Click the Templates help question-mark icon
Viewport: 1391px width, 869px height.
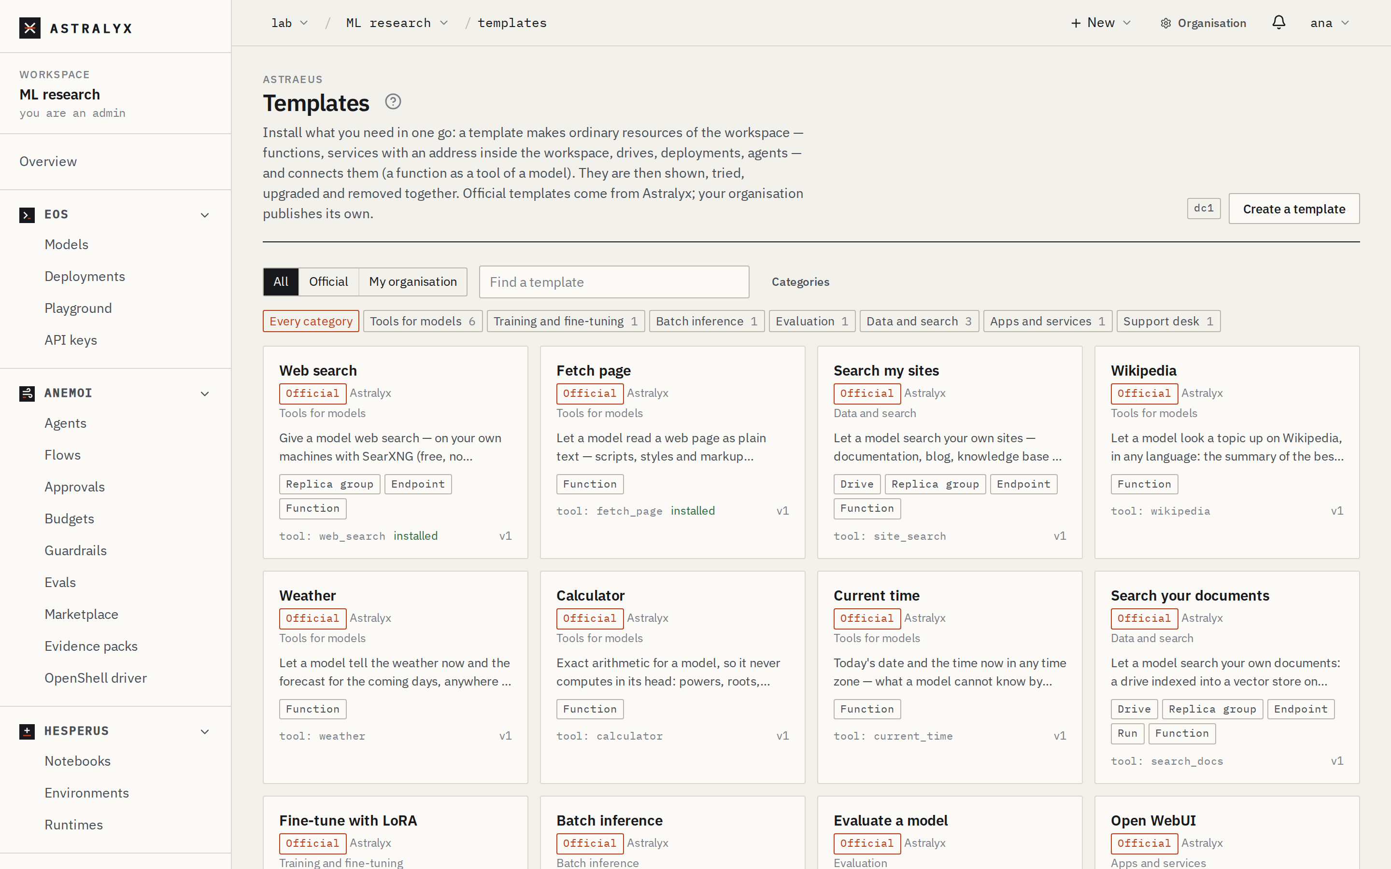point(393,102)
